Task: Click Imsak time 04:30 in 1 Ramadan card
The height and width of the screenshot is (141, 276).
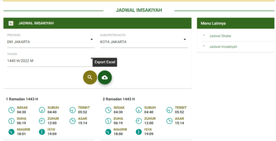Action: (21, 112)
